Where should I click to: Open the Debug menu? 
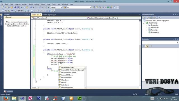37,4
